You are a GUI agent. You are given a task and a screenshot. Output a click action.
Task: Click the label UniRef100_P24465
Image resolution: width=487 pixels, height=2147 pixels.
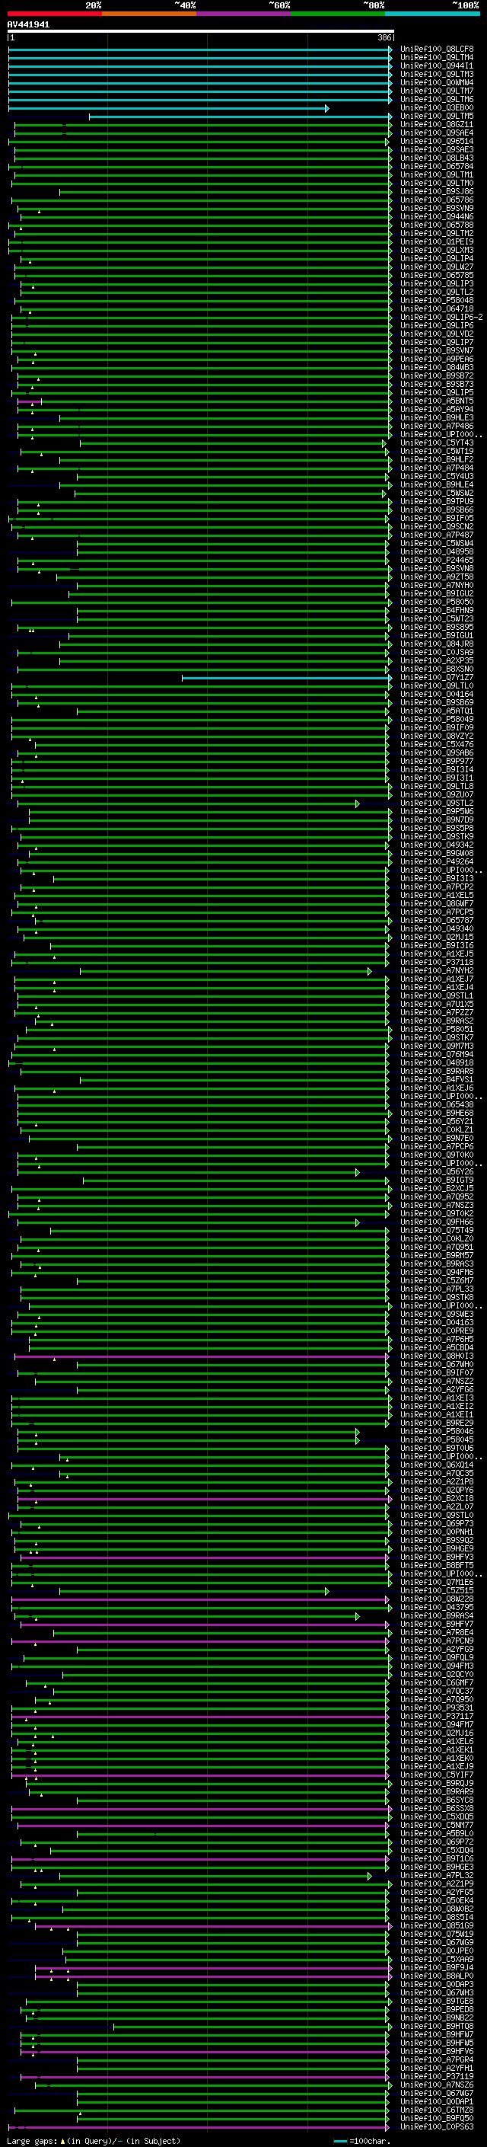(436, 560)
